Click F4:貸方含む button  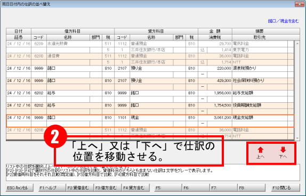point(135,188)
